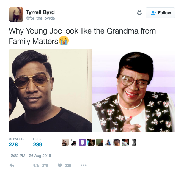Click first liker avatar in row
This screenshot has width=184, height=174.
(x=65, y=142)
